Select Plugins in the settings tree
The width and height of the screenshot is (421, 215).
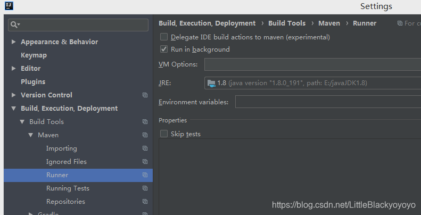coord(33,82)
